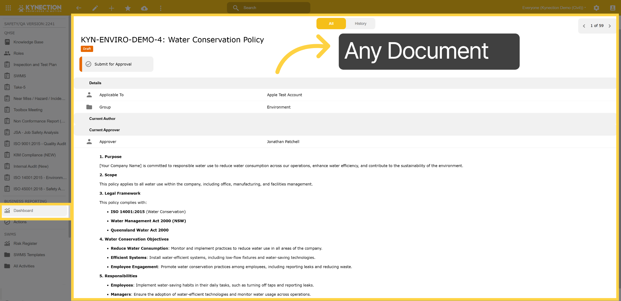621x301 pixels.
Task: Click the Knowledge Base sidebar icon
Action: point(7,42)
